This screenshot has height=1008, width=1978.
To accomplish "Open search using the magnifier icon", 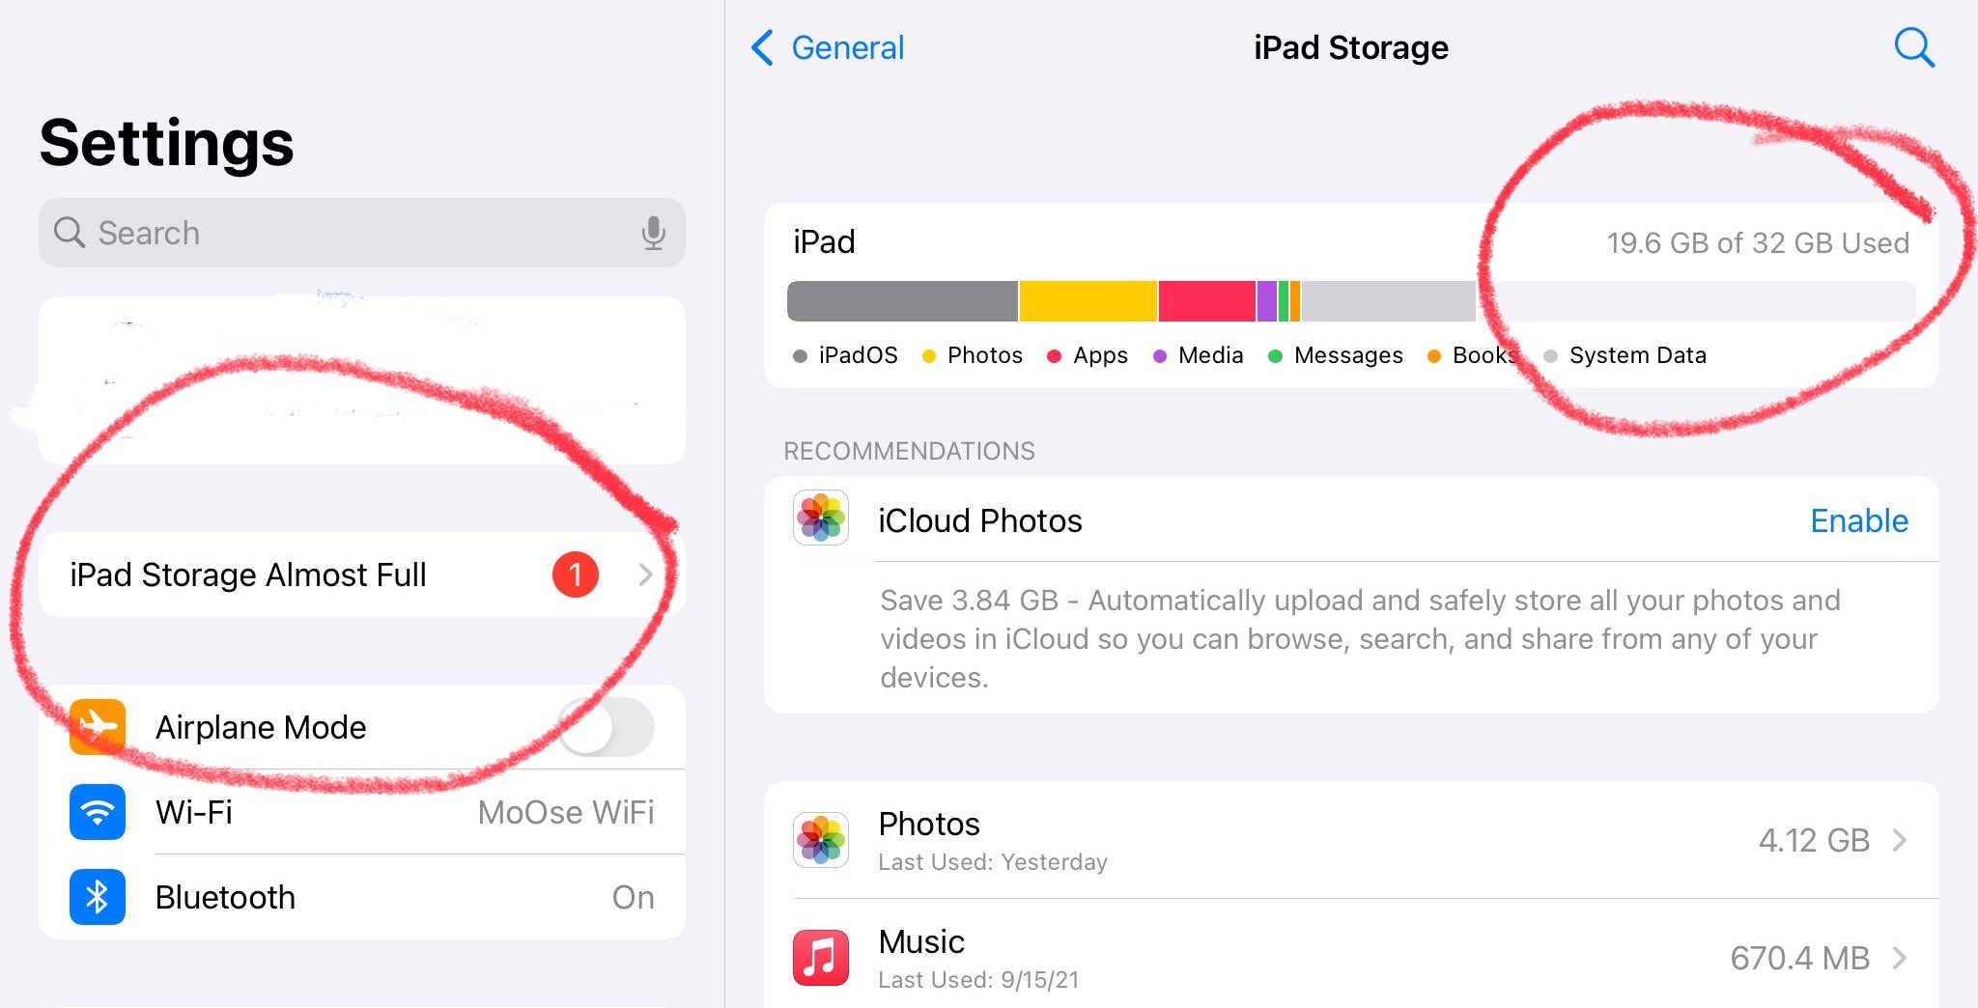I will (1913, 47).
